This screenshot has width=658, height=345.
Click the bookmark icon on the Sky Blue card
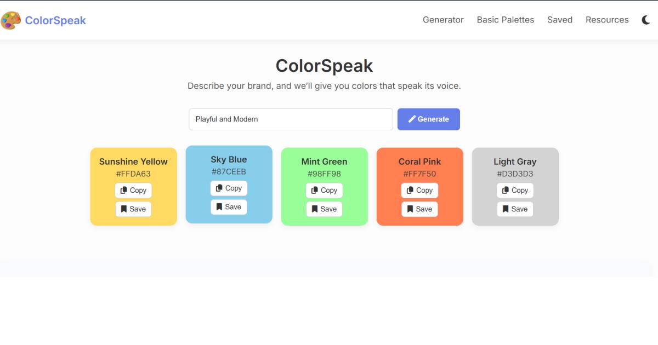pos(219,206)
